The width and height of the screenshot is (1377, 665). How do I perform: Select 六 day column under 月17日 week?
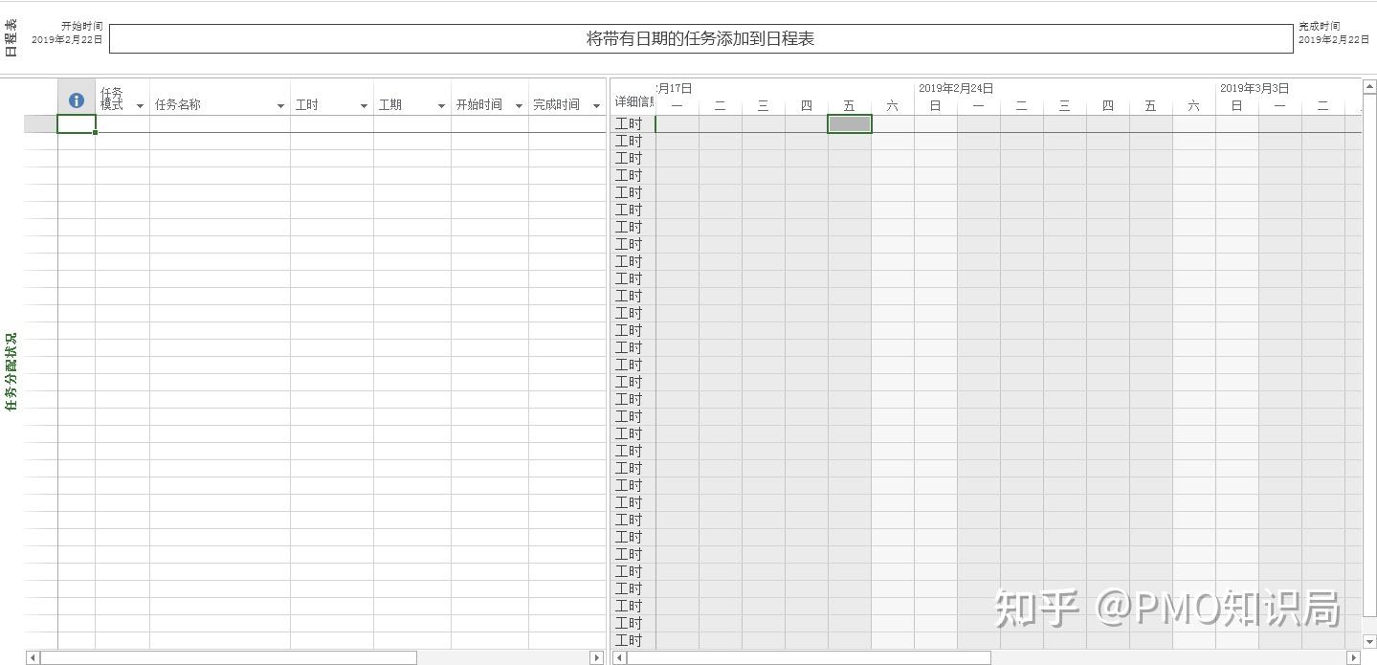[x=892, y=106]
